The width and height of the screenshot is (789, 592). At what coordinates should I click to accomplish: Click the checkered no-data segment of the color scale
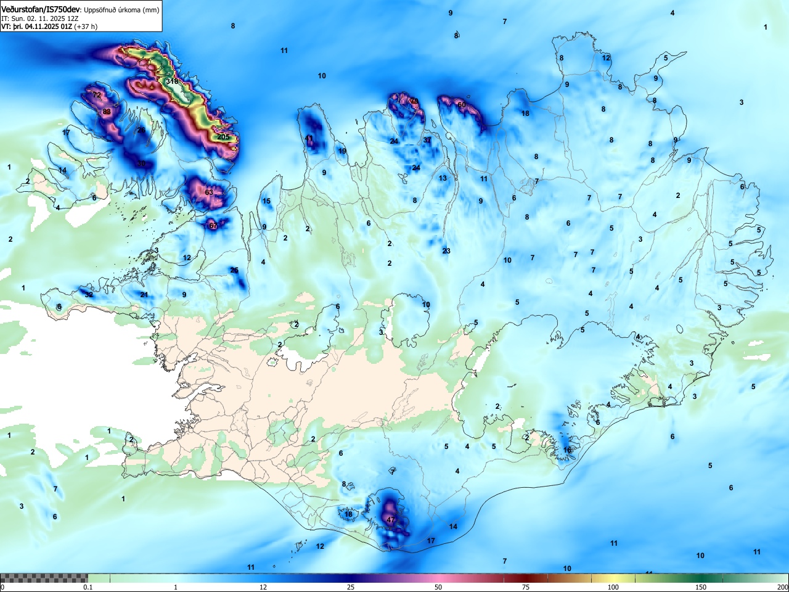(44, 578)
